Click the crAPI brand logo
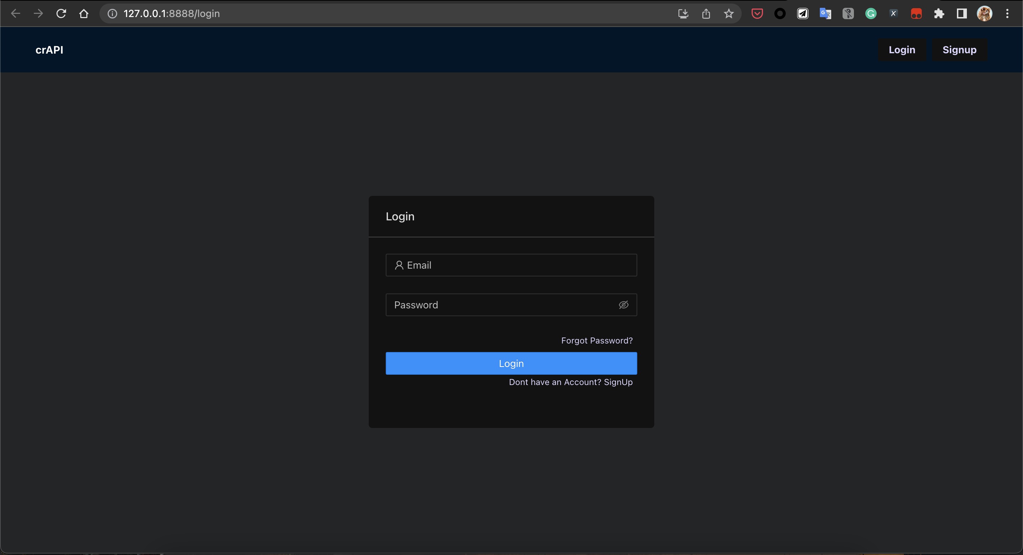This screenshot has width=1023, height=555. point(49,50)
